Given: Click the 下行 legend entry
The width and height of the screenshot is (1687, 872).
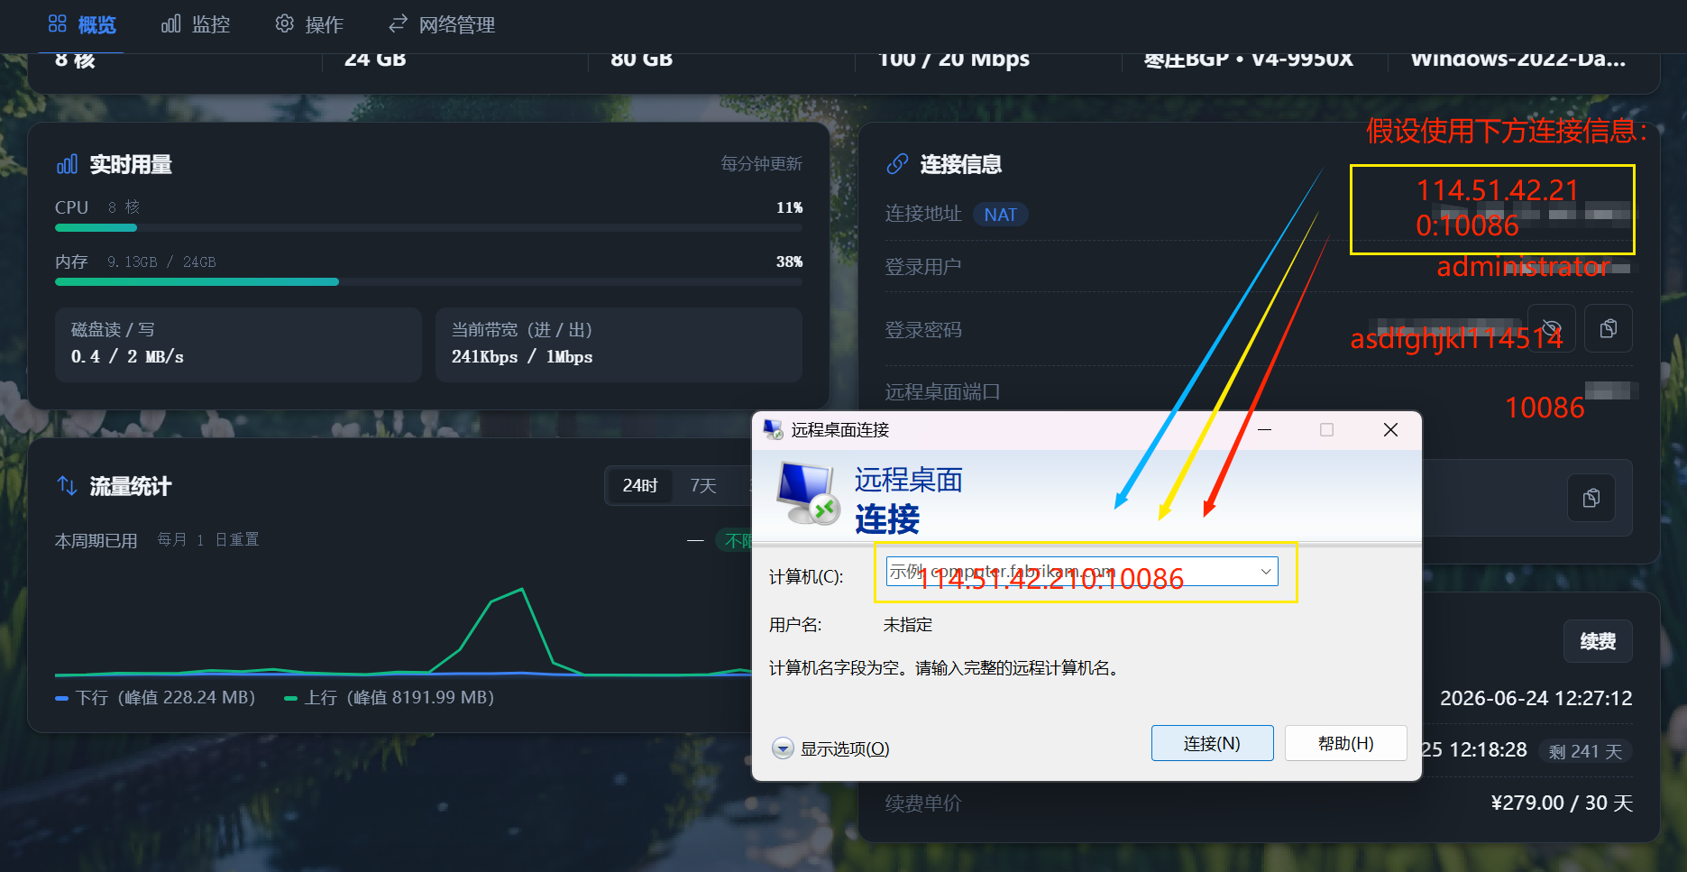Looking at the screenshot, I should (x=155, y=698).
